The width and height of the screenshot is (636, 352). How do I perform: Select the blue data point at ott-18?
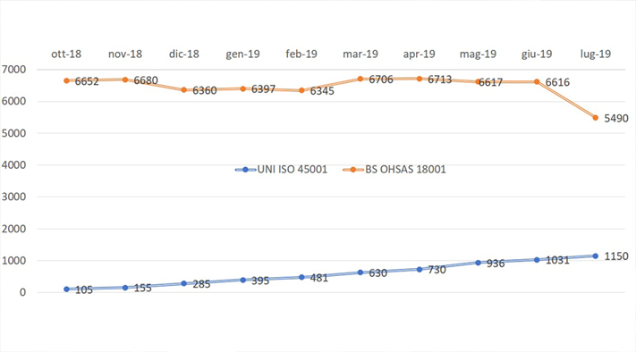[x=66, y=289]
